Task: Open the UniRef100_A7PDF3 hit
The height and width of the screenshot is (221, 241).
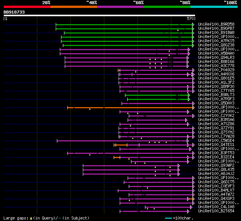Action: click(216, 99)
